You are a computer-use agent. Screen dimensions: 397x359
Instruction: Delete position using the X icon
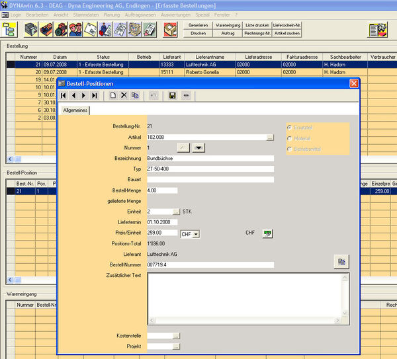(124, 96)
